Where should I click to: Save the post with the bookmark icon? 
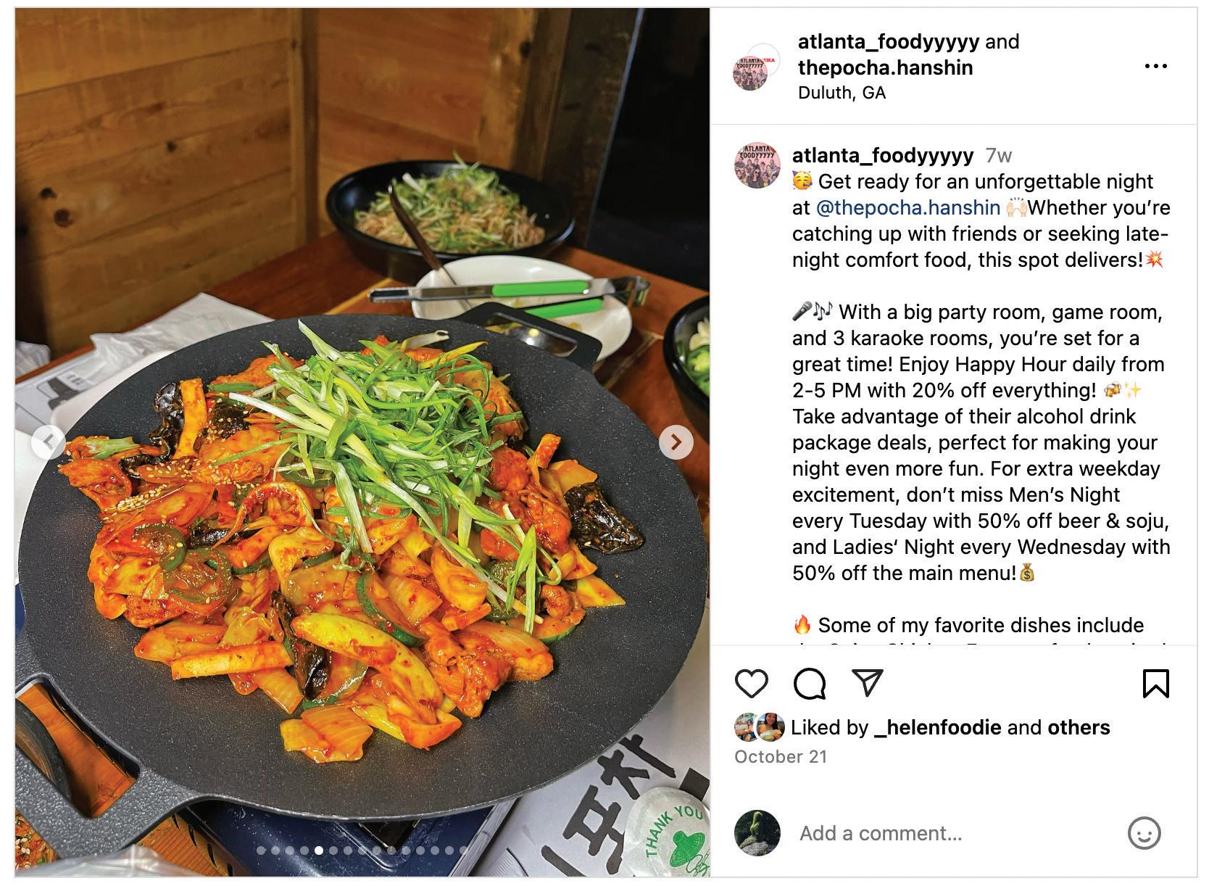1155,683
